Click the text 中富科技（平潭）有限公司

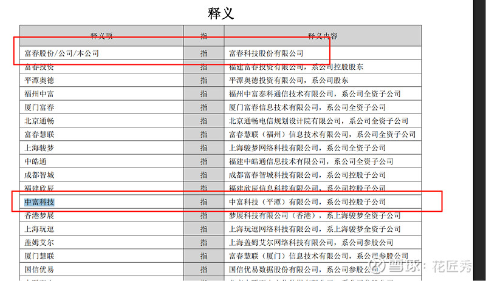[274, 202]
